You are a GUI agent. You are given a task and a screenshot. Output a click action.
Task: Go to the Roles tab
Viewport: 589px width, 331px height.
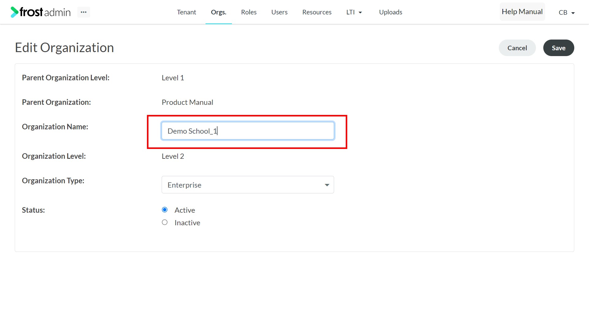click(248, 12)
